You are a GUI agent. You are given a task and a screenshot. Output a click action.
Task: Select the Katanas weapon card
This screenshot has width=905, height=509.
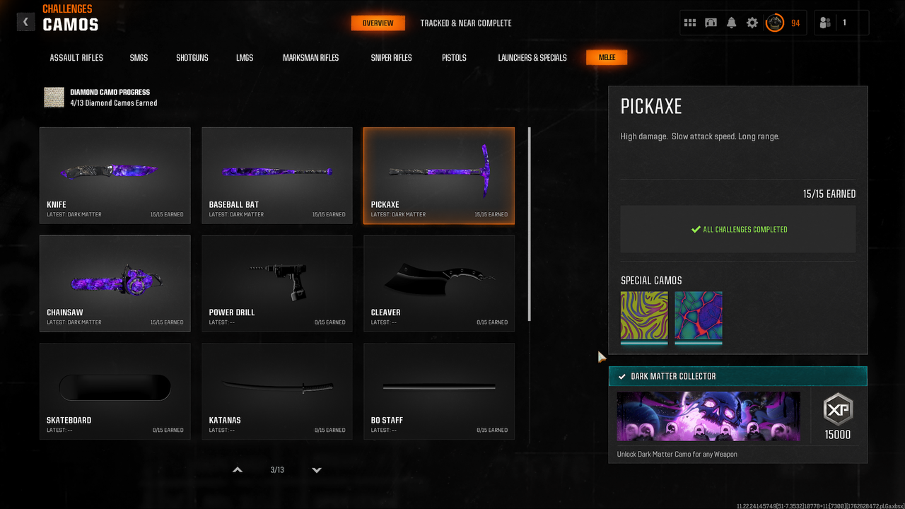point(277,392)
